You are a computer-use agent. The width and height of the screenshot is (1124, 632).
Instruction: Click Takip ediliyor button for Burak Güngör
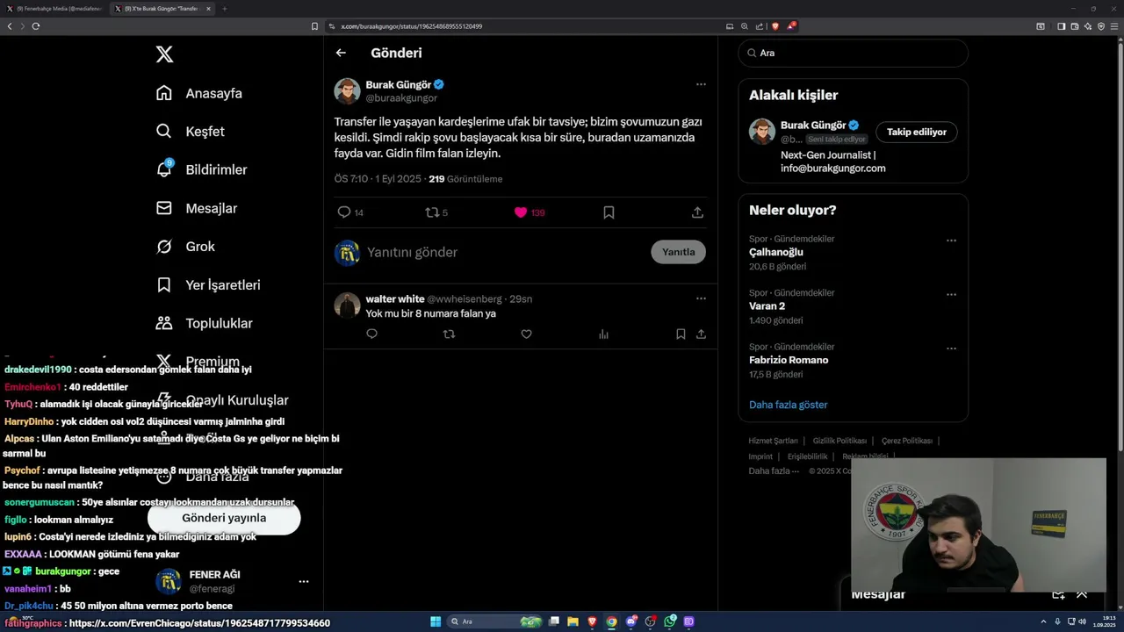click(917, 132)
